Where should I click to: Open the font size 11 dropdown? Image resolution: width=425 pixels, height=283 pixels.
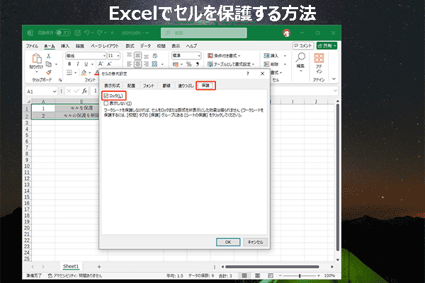pos(118,56)
